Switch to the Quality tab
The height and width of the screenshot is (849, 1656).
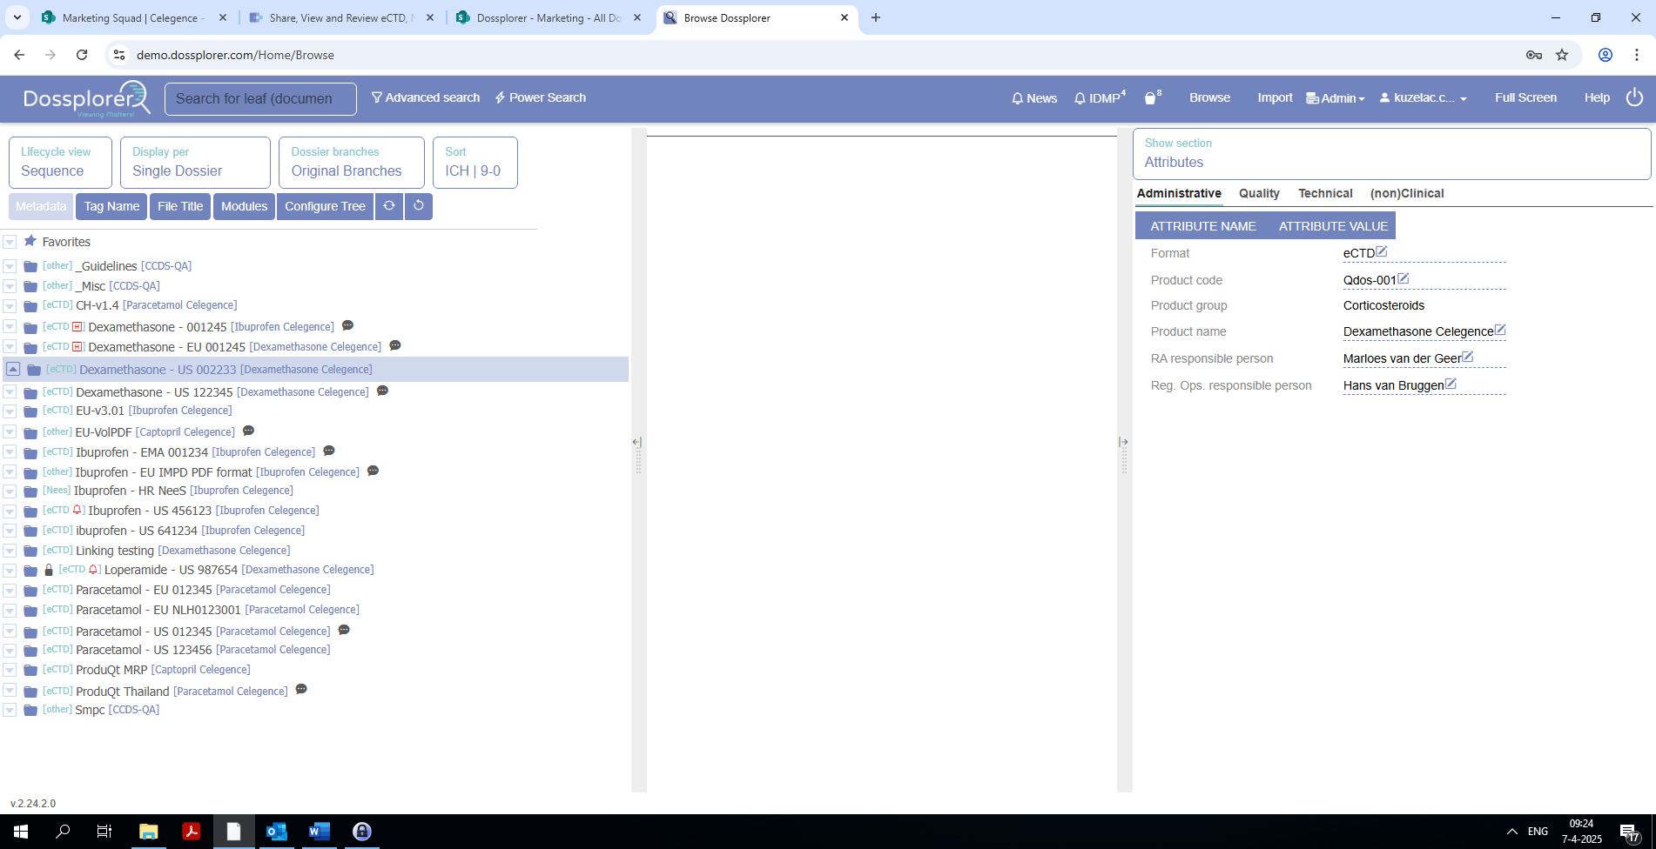pos(1259,193)
